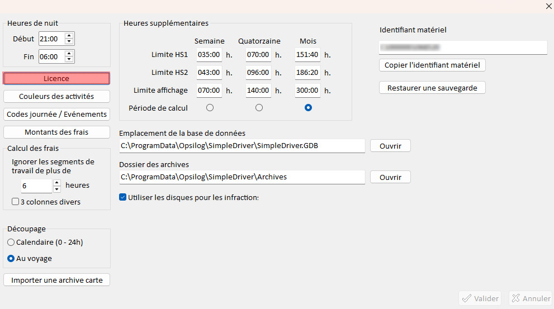Uncheck Utiliser les disques pour les infractions
Viewport: 554px width, 309px height.
pos(123,197)
